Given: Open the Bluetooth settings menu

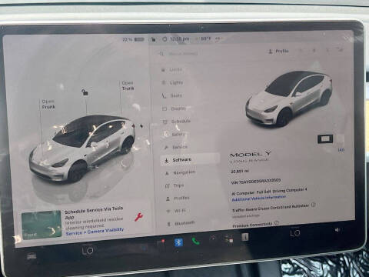Looking at the screenshot, I should pos(181,223).
